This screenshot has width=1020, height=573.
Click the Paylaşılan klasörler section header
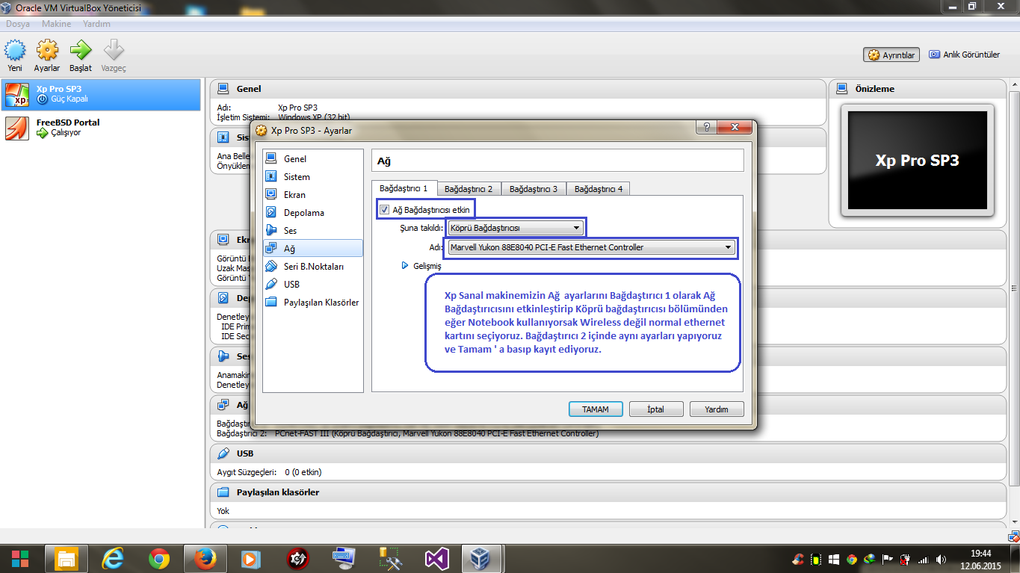609,492
